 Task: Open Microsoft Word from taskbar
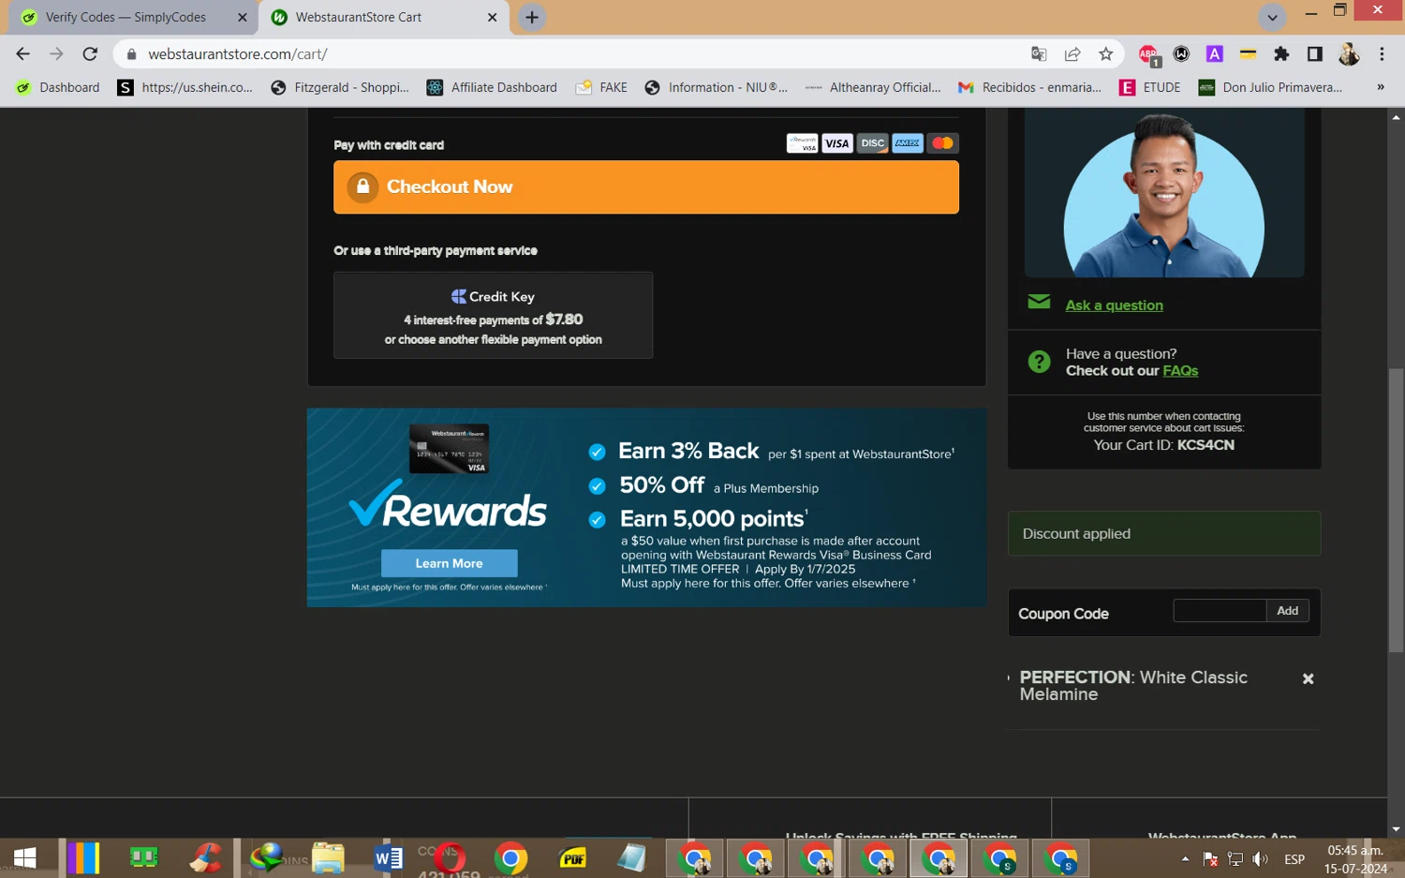click(388, 857)
